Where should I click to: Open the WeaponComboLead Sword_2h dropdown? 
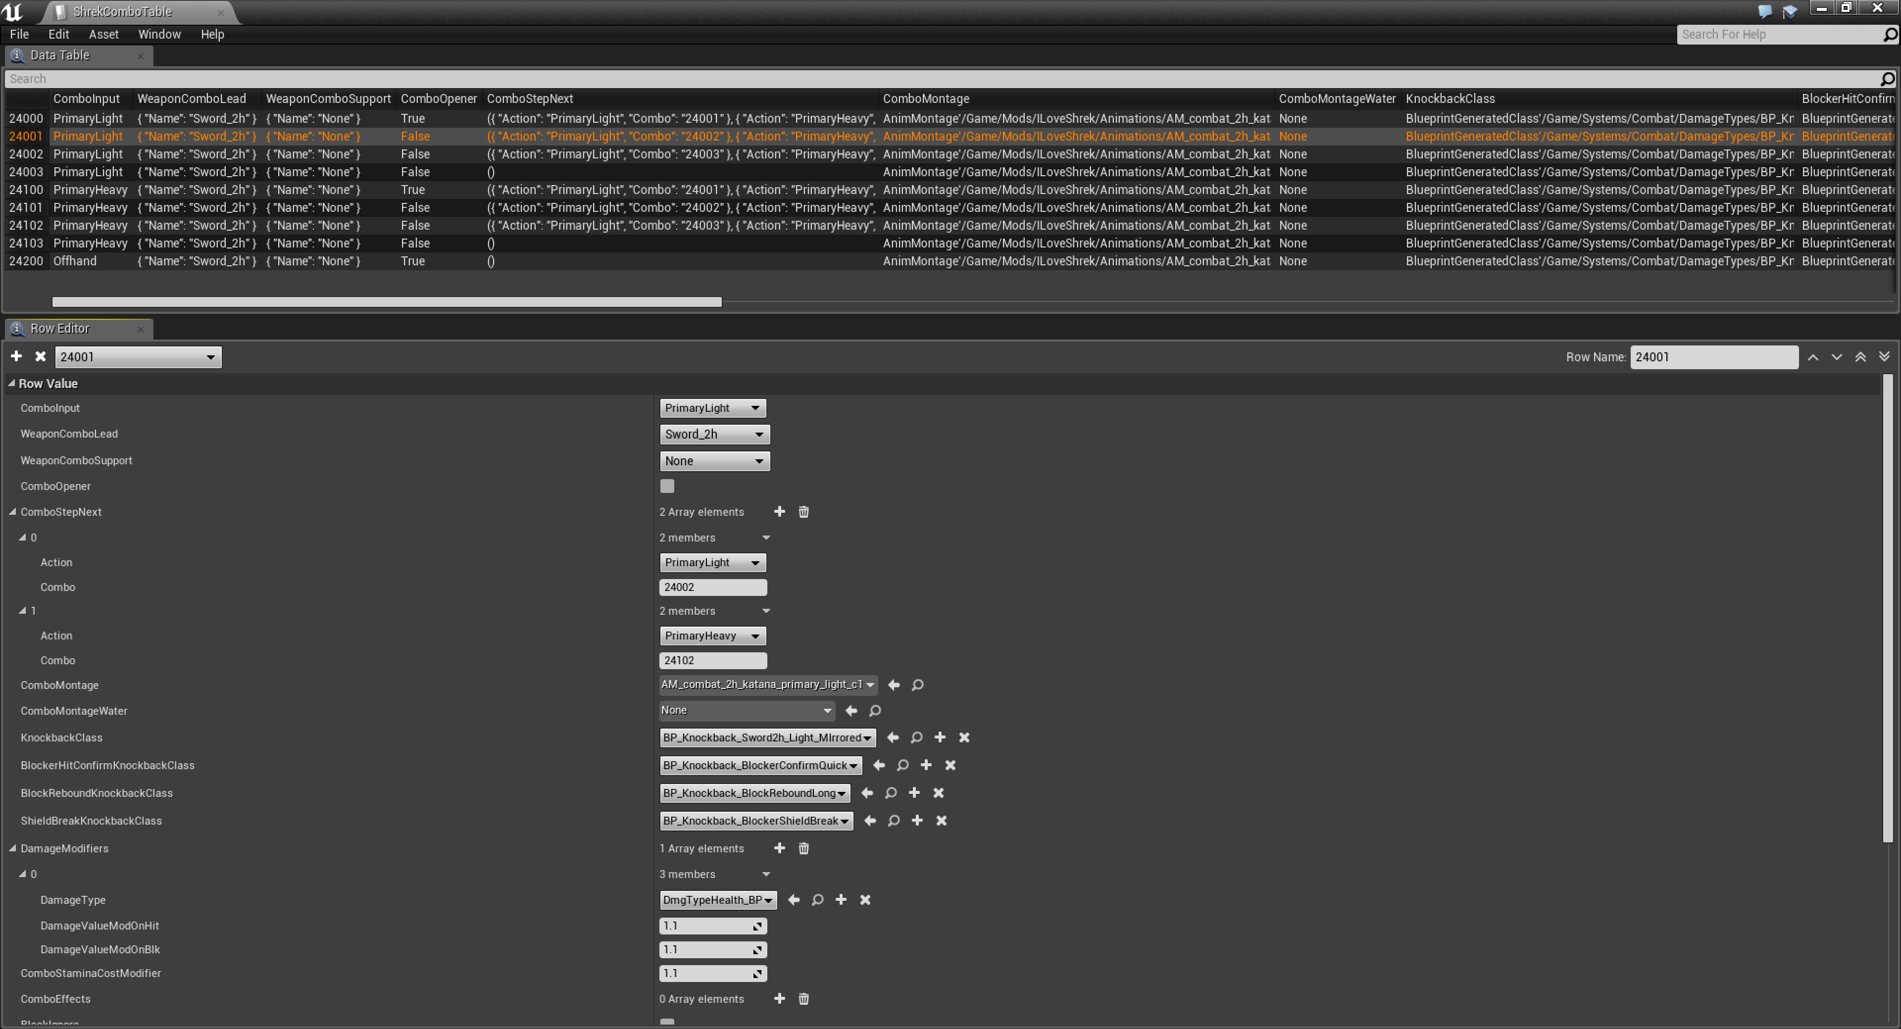point(713,434)
